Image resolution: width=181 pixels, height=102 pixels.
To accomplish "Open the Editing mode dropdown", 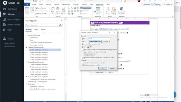I will tap(157, 5).
